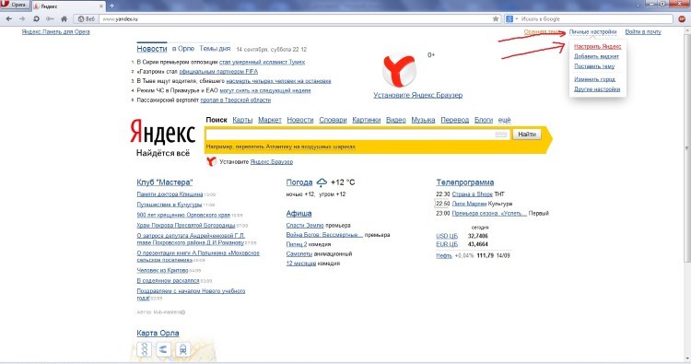Click the red extension icon in the toolbar

pos(683,19)
